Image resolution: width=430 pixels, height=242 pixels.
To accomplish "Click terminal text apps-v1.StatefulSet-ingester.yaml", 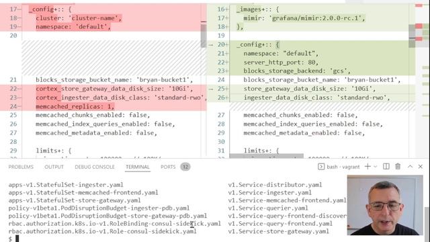I will [66, 185].
